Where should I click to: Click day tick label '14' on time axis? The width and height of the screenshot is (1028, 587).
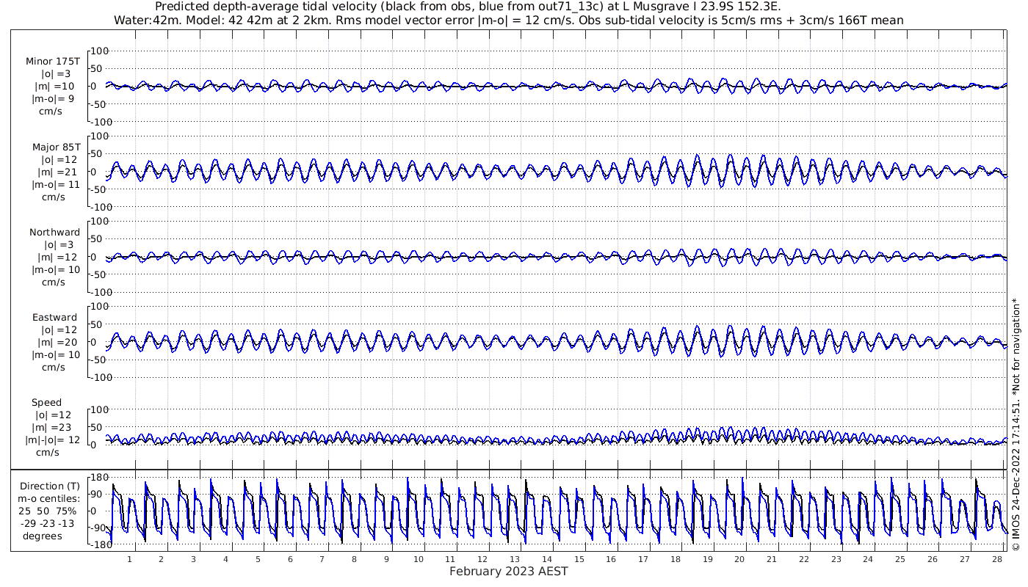[x=547, y=560]
